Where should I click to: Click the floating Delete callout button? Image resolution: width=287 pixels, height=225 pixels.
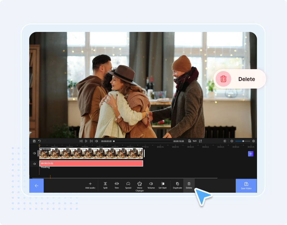coord(240,79)
